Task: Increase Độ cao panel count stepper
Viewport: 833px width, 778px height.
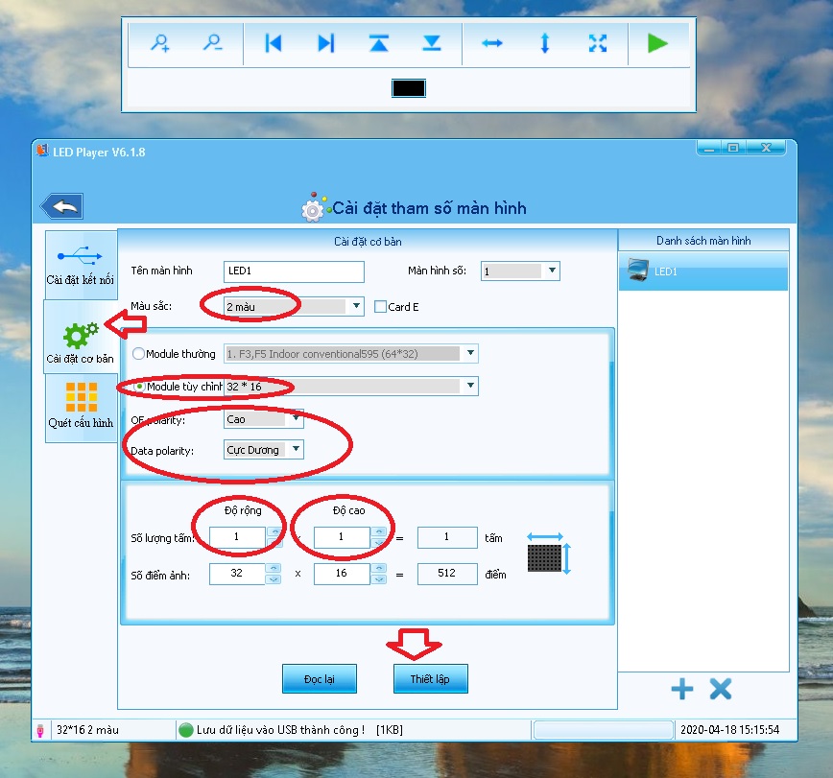Action: pos(379,531)
